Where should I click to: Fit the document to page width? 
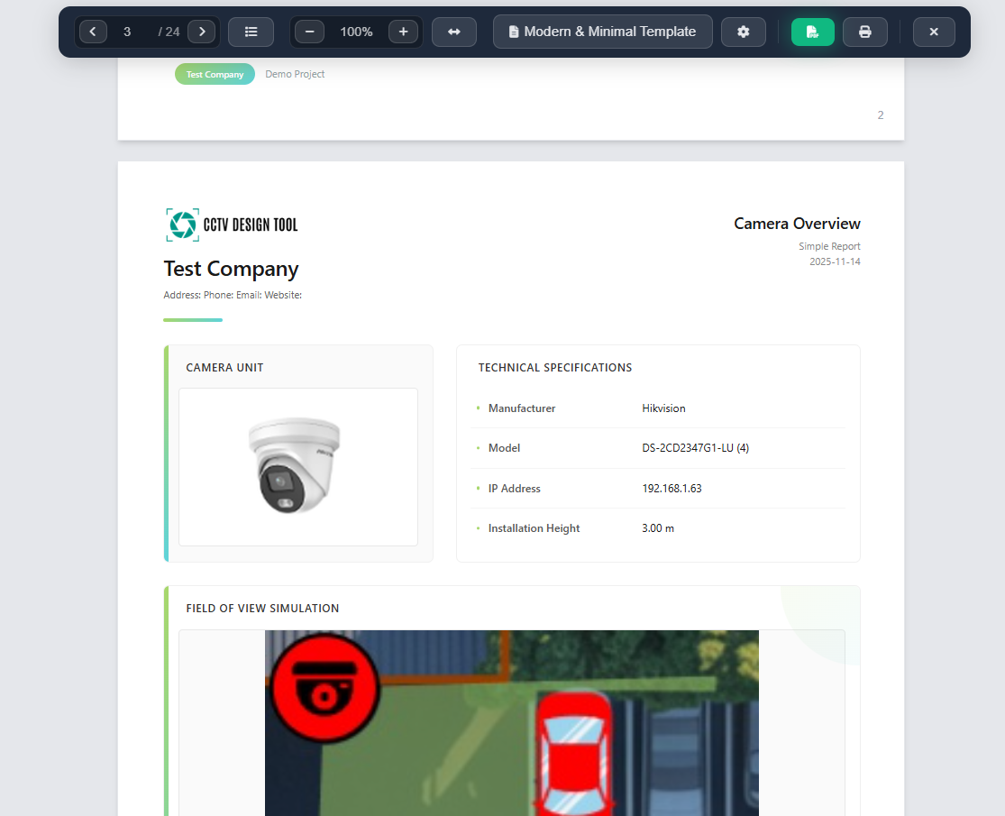[x=454, y=31]
